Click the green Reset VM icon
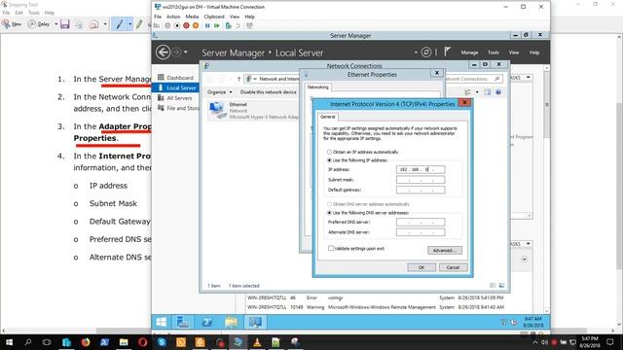This screenshot has height=350, width=623. pyautogui.click(x=216, y=26)
